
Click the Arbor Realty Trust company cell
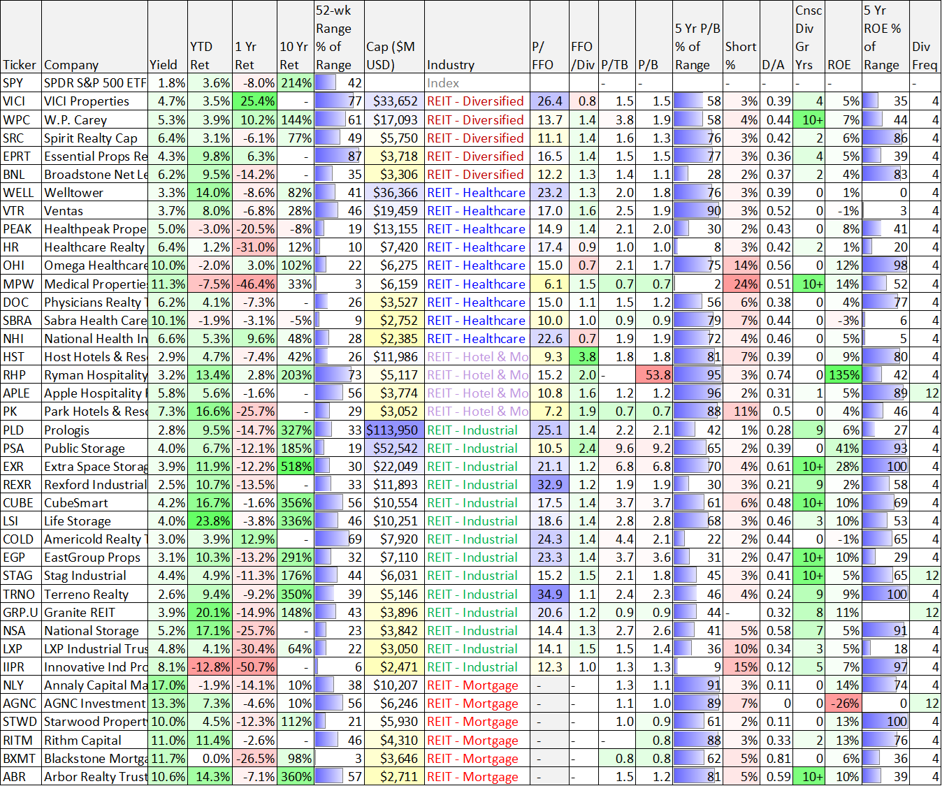click(94, 776)
